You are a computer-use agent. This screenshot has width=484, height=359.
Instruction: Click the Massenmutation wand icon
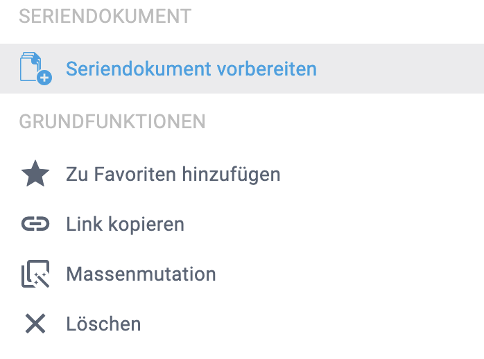pos(35,274)
